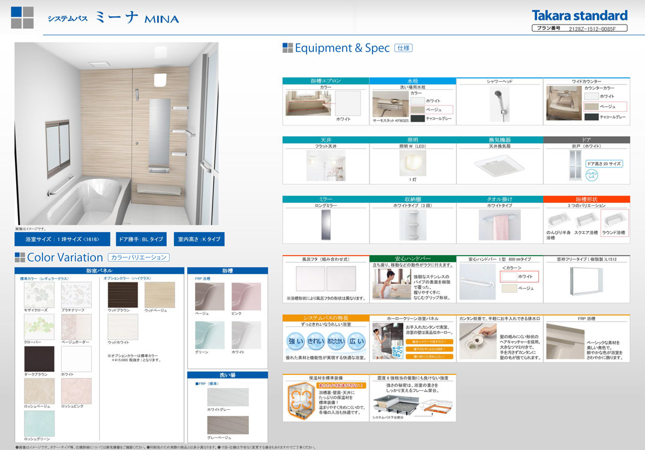Select the ホワイトグレー washing floor swatch
Viewport: 645px width, 450px height.
[x=228, y=397]
